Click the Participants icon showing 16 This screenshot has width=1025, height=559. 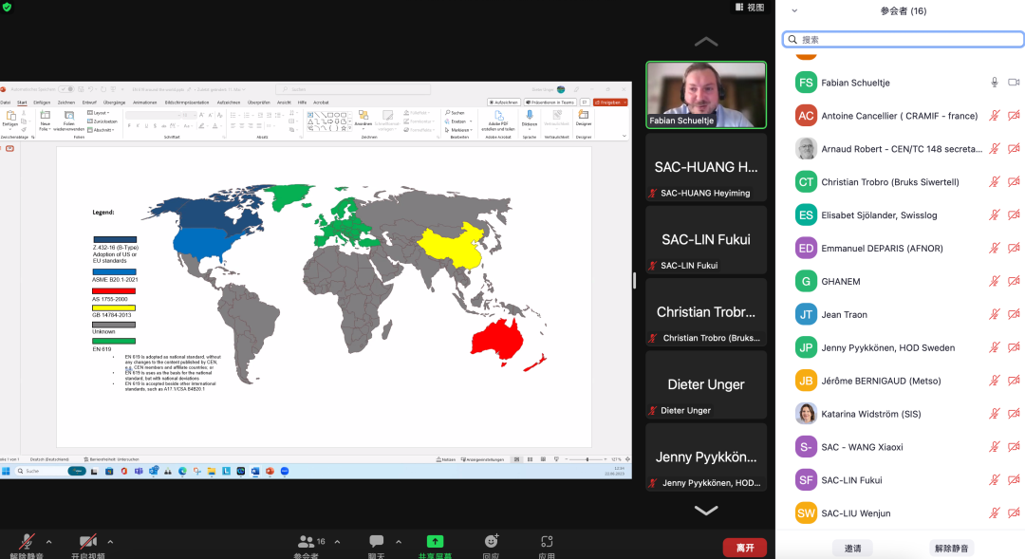tap(307, 542)
